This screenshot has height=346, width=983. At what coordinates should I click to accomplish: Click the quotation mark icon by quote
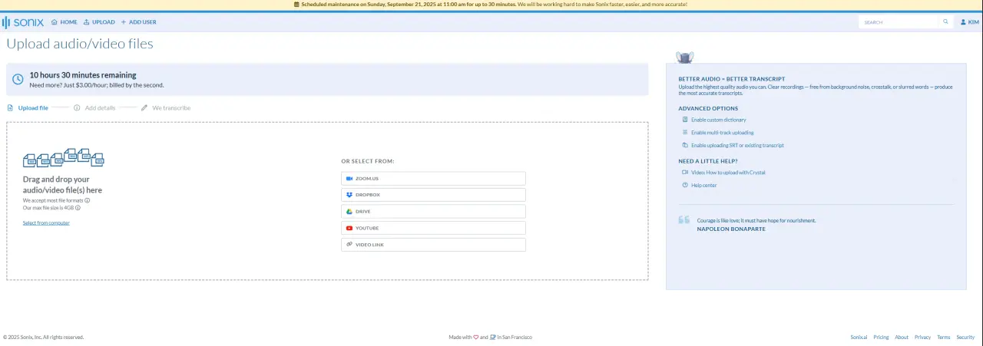(x=684, y=220)
